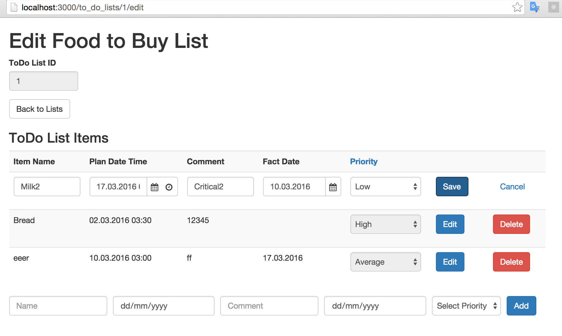562x336 pixels.
Task: Open Plan Date calendar picker icon
Action: click(x=154, y=187)
